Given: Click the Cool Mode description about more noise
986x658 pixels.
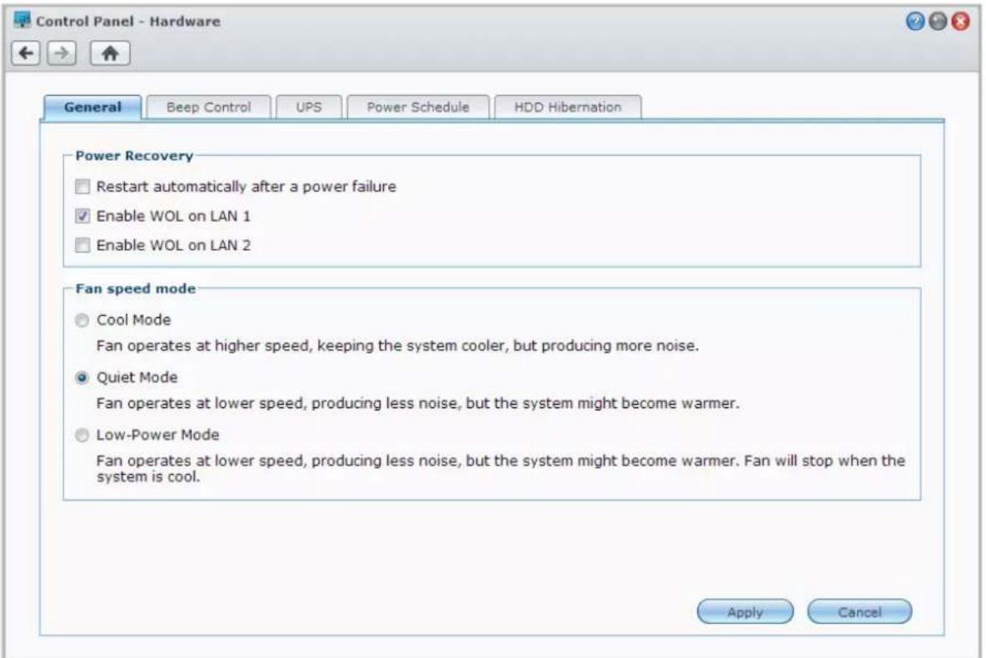Looking at the screenshot, I should [397, 346].
